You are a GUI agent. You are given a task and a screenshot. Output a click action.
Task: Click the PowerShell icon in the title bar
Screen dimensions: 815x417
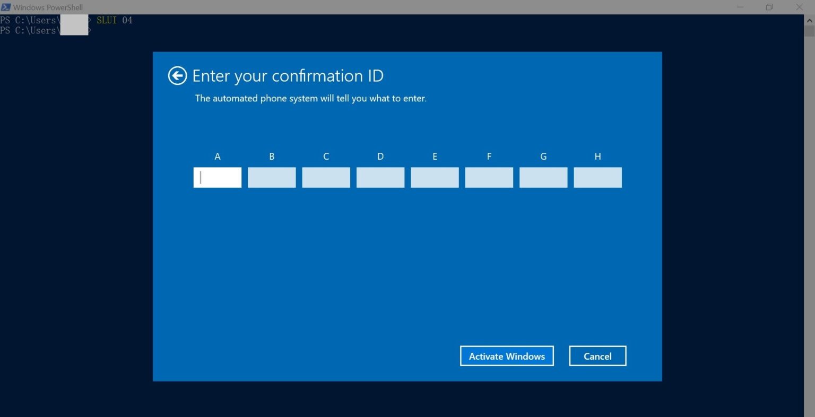pyautogui.click(x=6, y=7)
